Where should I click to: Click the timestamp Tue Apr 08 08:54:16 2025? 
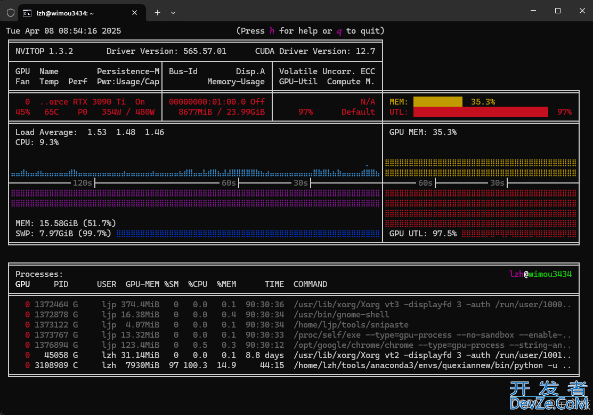[x=63, y=31]
